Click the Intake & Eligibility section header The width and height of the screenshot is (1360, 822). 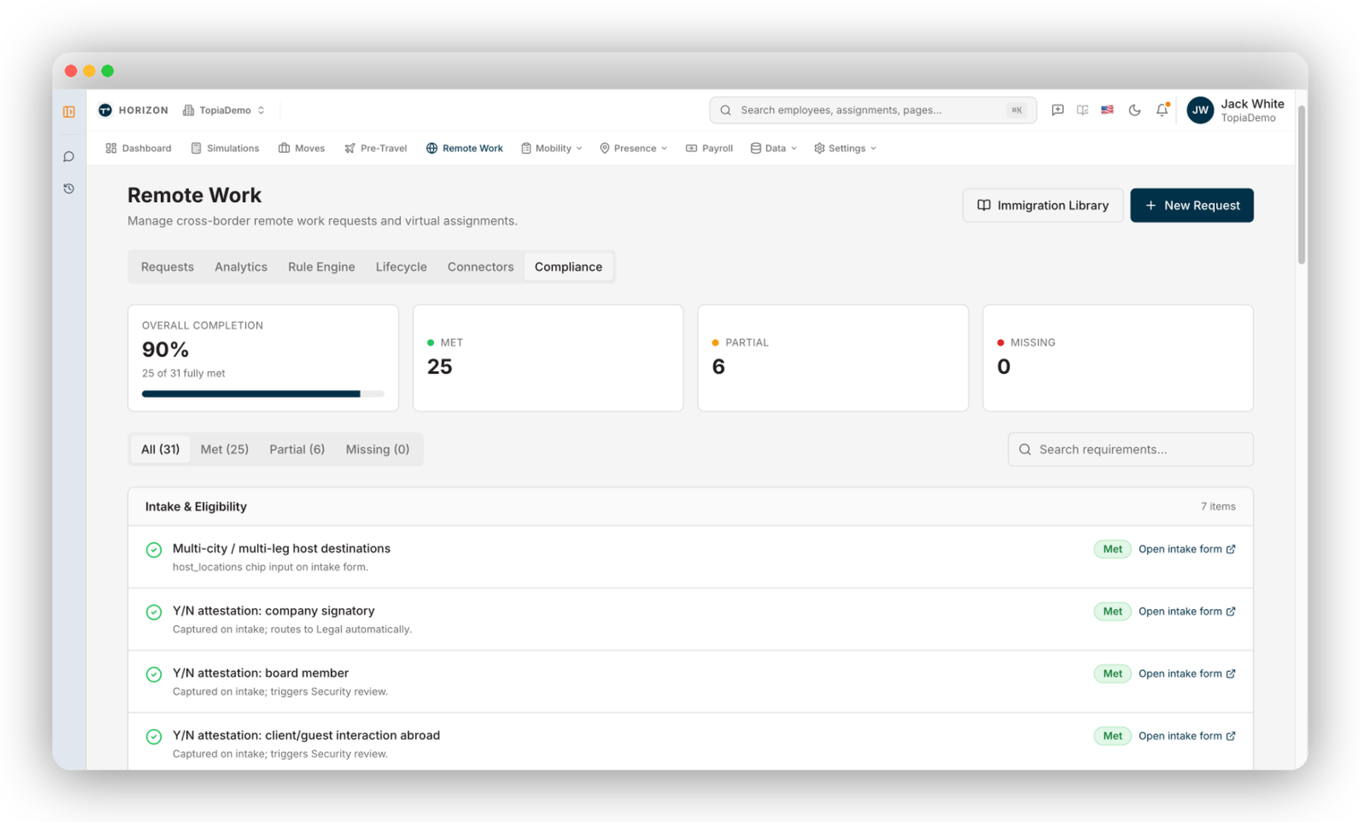(690, 506)
